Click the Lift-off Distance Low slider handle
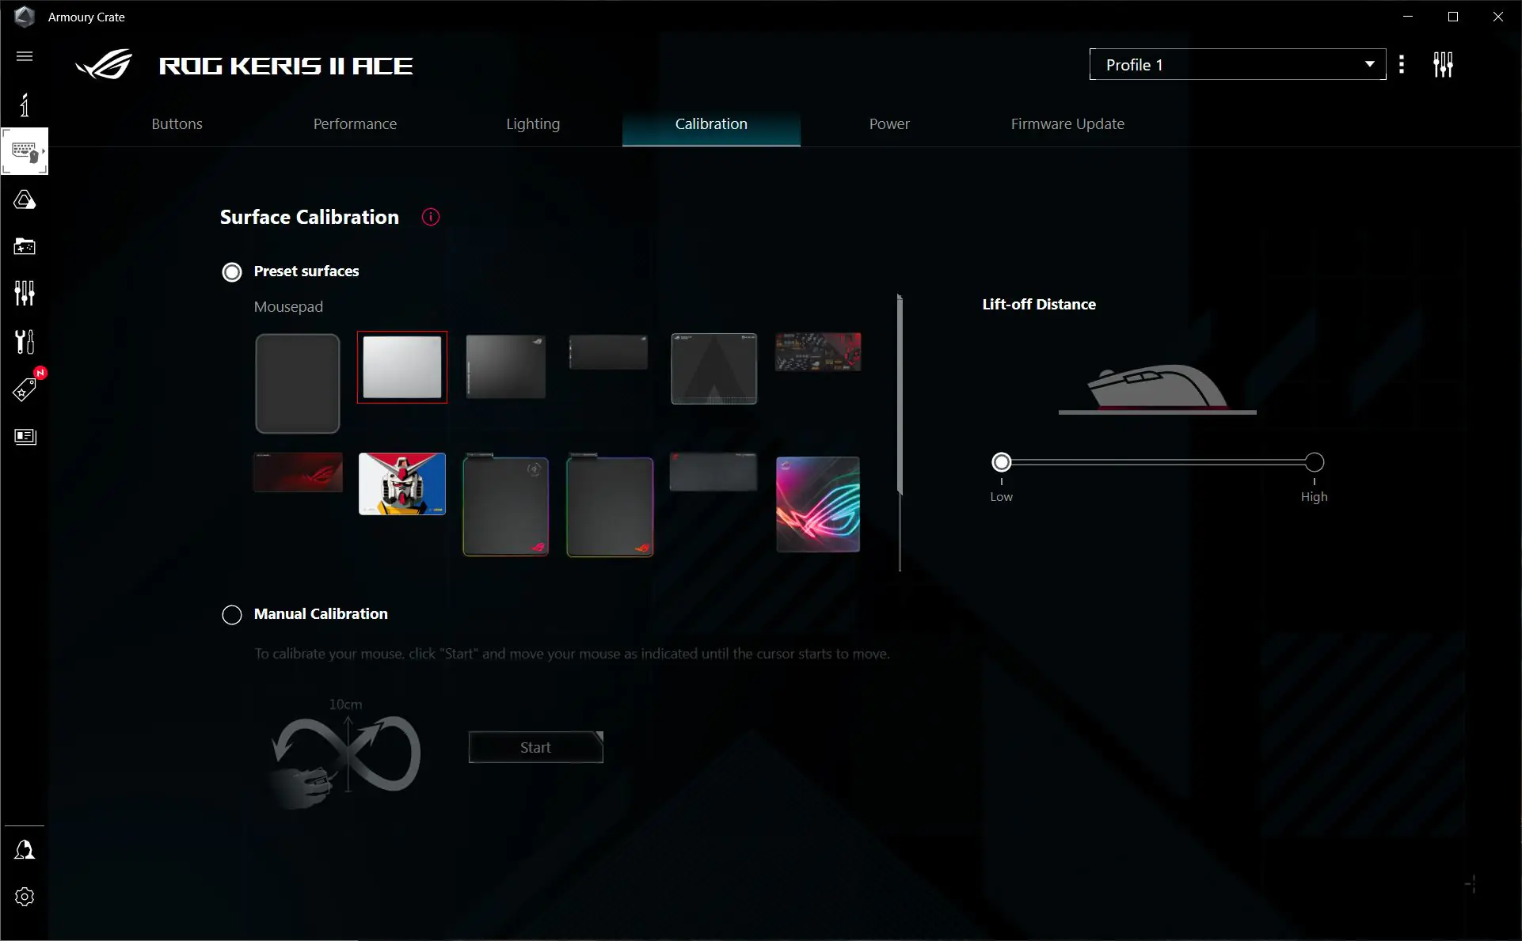 point(1002,462)
